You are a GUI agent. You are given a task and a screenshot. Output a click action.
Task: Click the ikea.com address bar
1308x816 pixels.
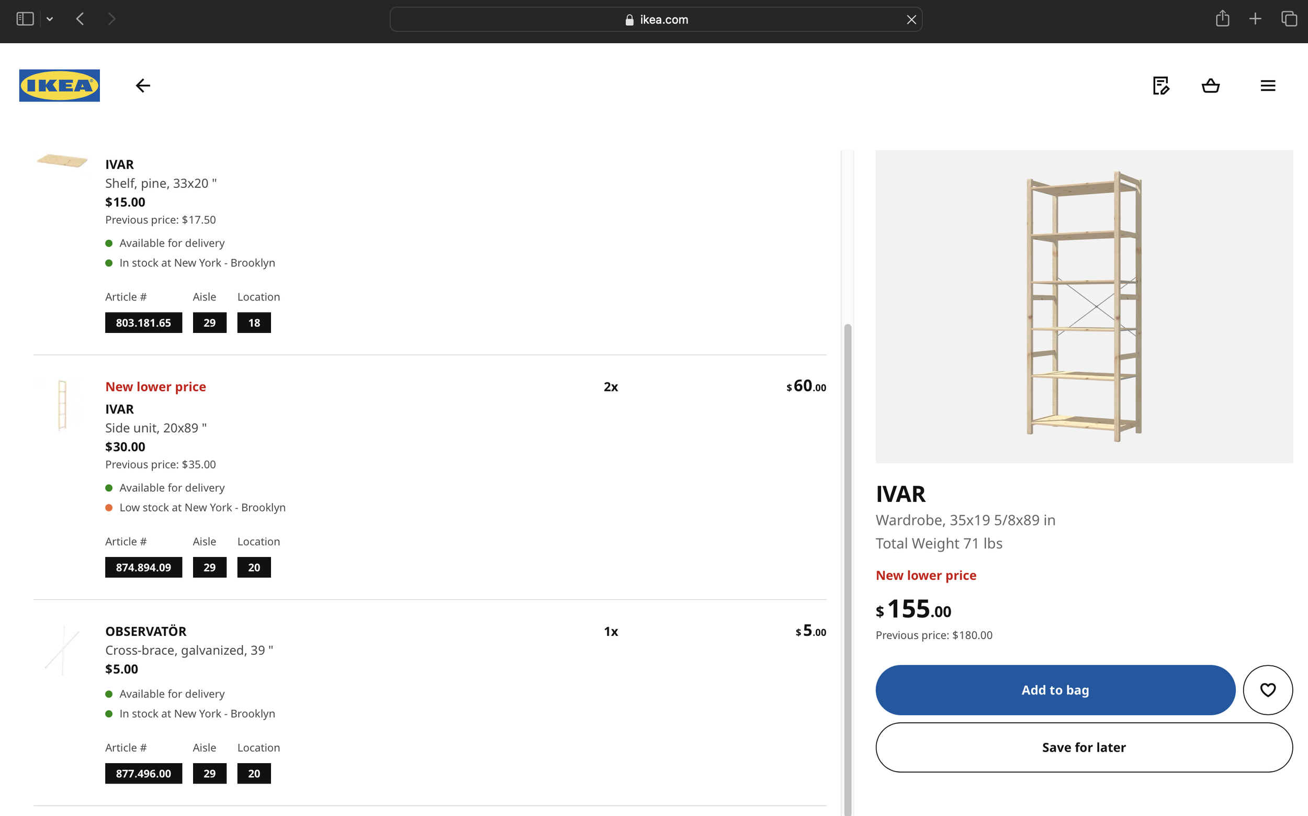pos(656,19)
